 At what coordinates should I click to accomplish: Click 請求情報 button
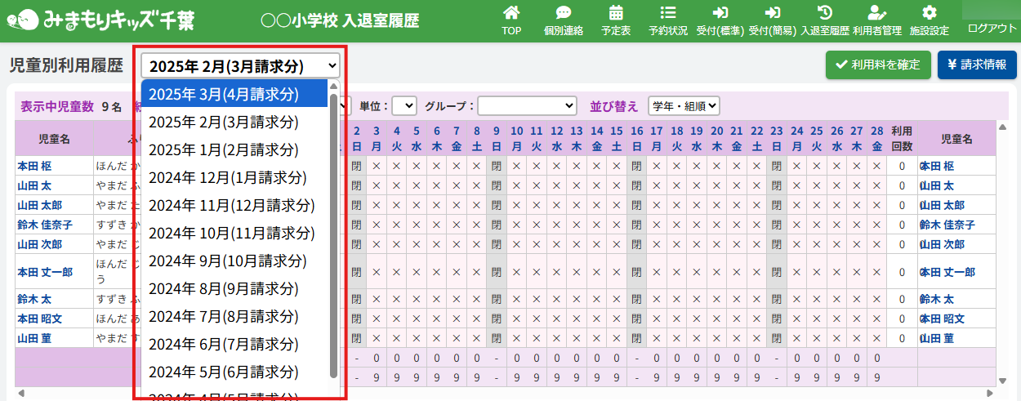click(977, 65)
